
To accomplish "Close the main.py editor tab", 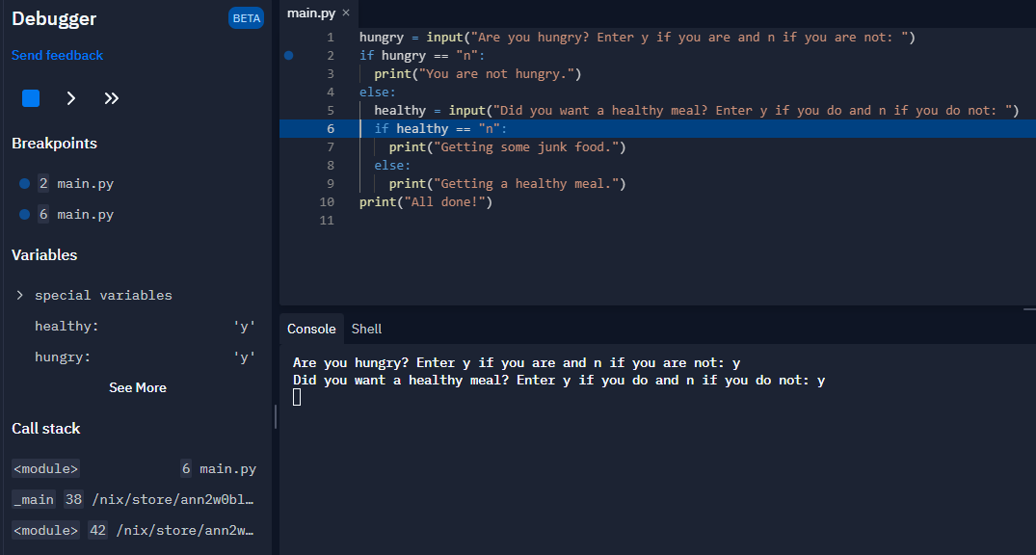I will point(347,13).
